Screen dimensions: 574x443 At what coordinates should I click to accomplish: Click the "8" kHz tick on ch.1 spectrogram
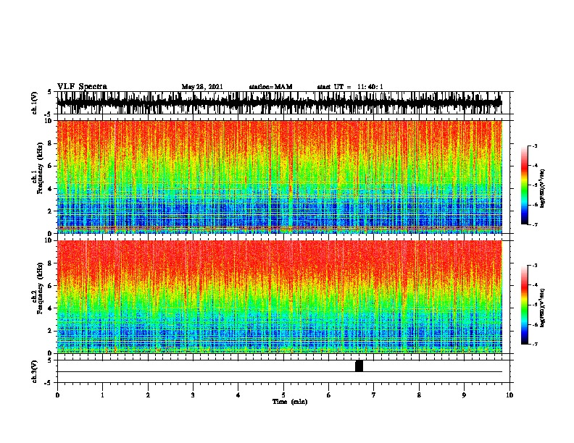(51, 143)
